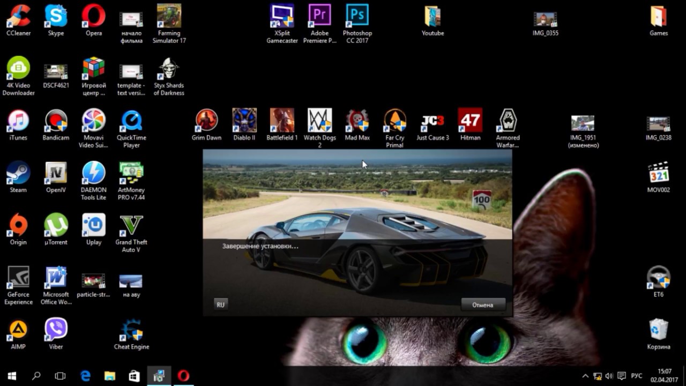Select the IMG_0238 video file
Image resolution: width=686 pixels, height=386 pixels.
click(x=659, y=125)
